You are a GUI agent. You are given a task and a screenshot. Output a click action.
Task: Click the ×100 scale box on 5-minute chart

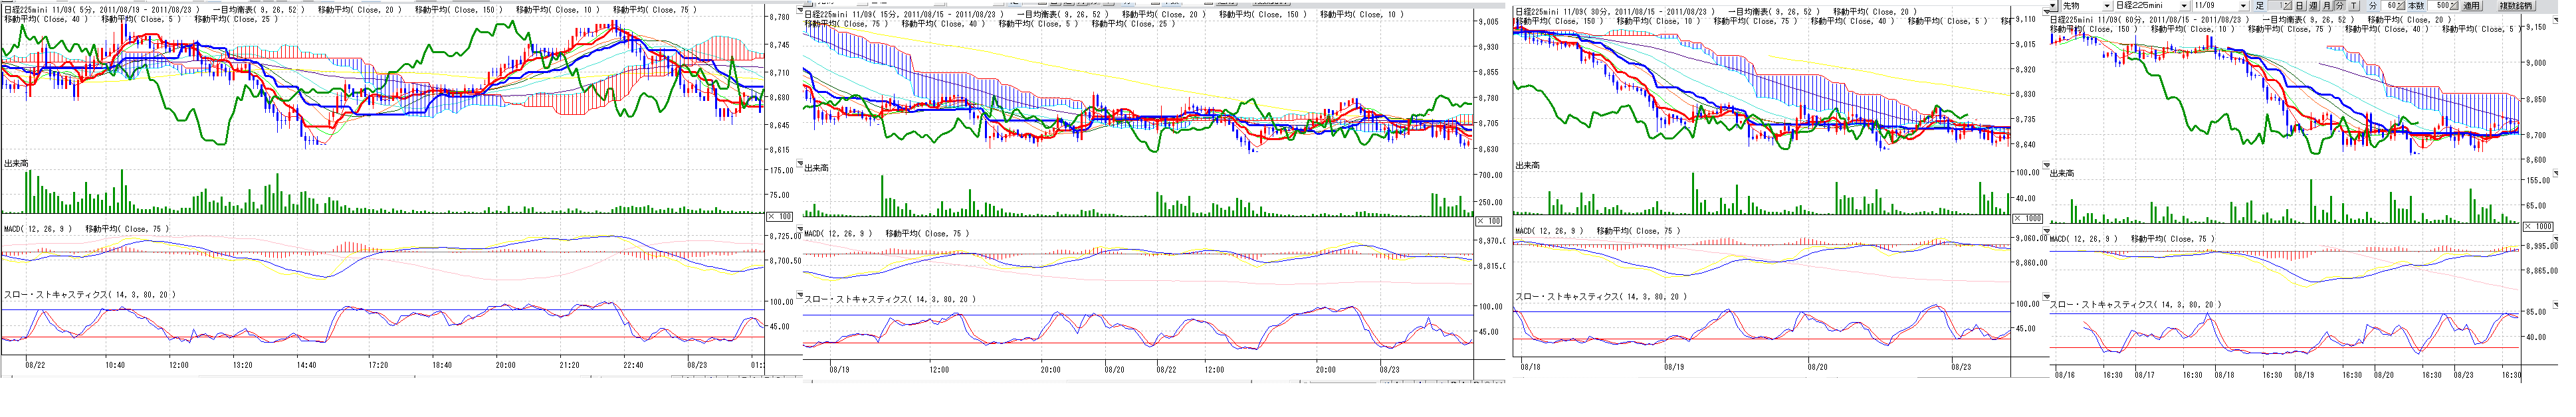pos(779,217)
